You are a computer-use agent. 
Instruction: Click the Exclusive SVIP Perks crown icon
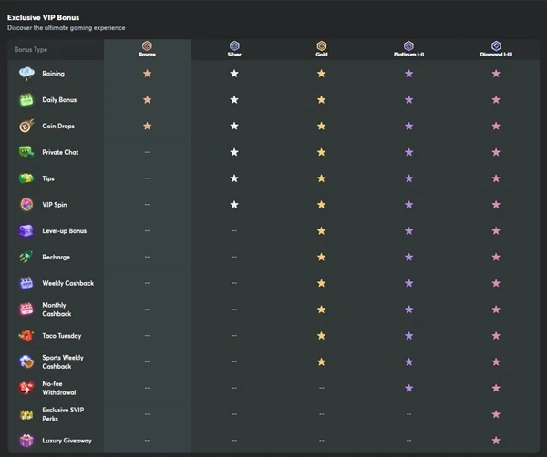pyautogui.click(x=26, y=414)
